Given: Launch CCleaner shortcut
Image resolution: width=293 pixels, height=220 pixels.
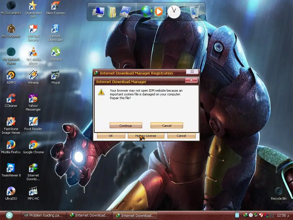Looking at the screenshot, I should click(x=11, y=101).
